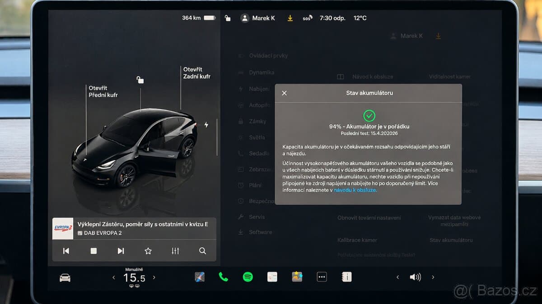The width and height of the screenshot is (542, 304).
Task: Stop DAB EVROPA 2 playback
Action: point(93,251)
